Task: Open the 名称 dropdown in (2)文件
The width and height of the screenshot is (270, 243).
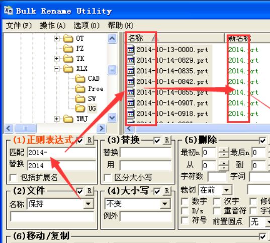Action: coord(88,204)
